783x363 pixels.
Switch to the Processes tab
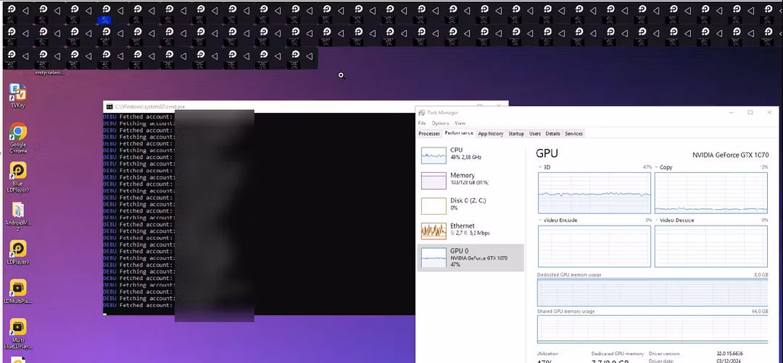[429, 134]
